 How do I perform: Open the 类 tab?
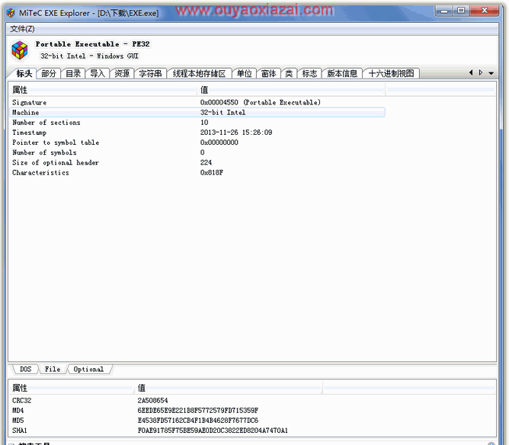click(x=289, y=74)
